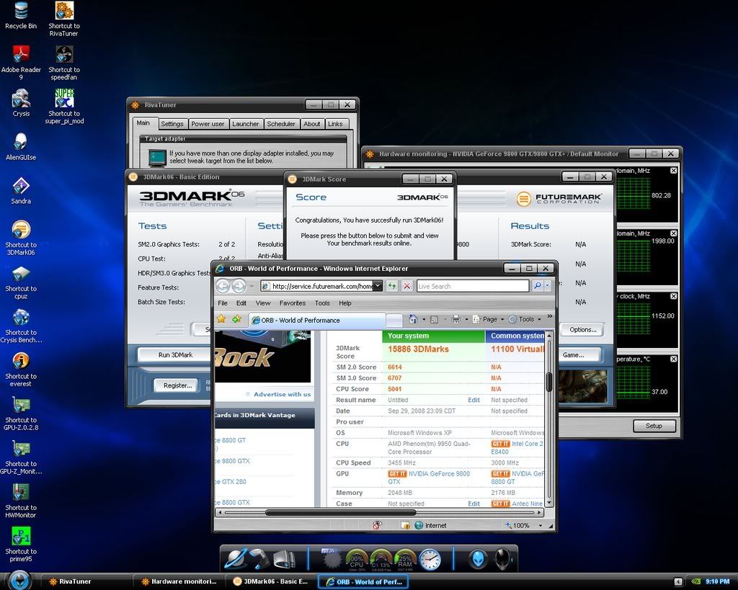
Task: Open the GPU-Z Monitor desktop shortcut
Action: 21,457
